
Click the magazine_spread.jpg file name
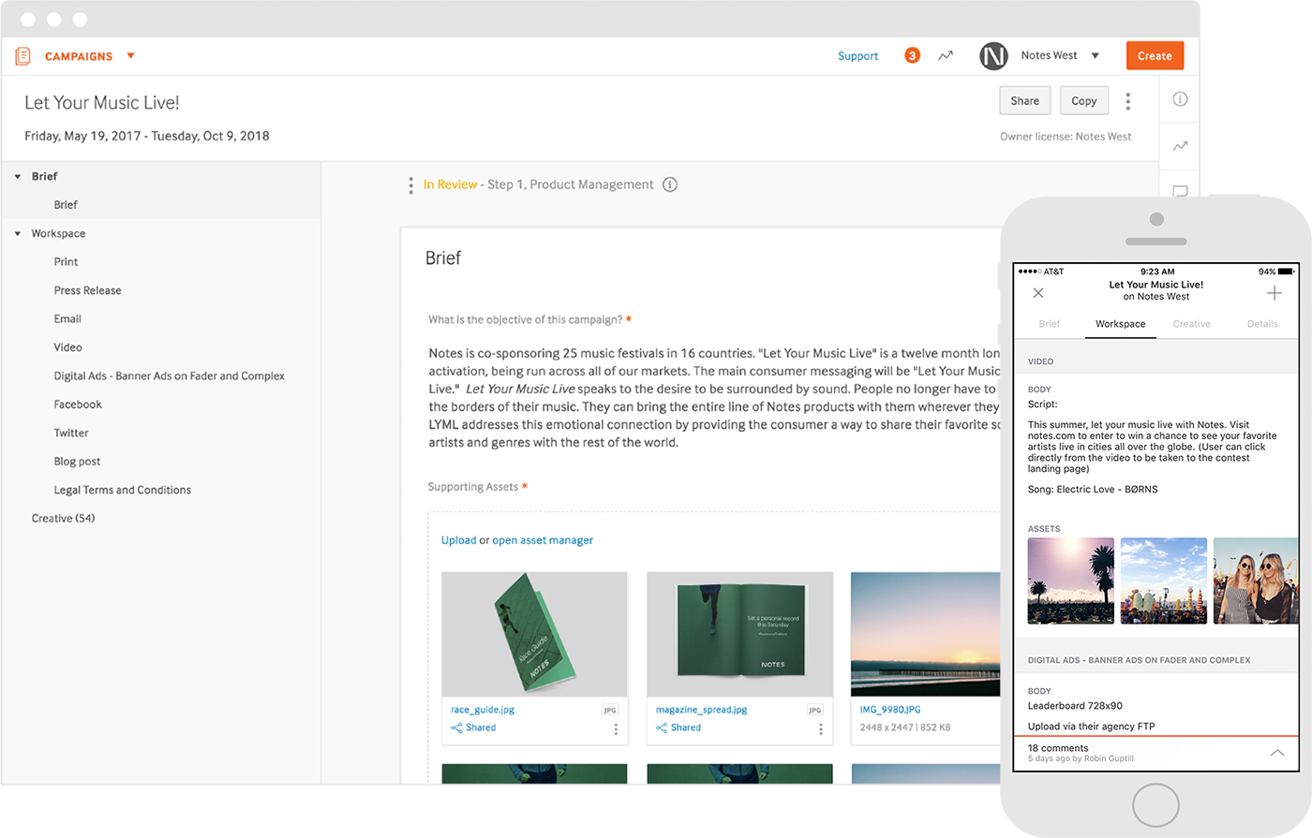pyautogui.click(x=702, y=710)
